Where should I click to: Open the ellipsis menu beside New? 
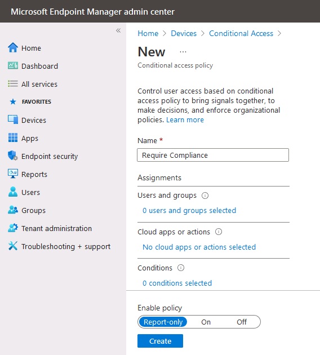tap(183, 52)
